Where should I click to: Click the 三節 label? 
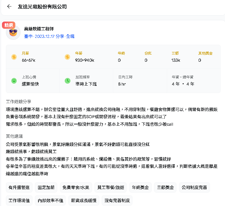(175, 53)
